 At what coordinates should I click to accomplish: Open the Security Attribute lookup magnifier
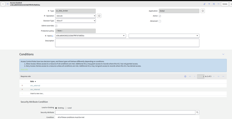[197, 112]
